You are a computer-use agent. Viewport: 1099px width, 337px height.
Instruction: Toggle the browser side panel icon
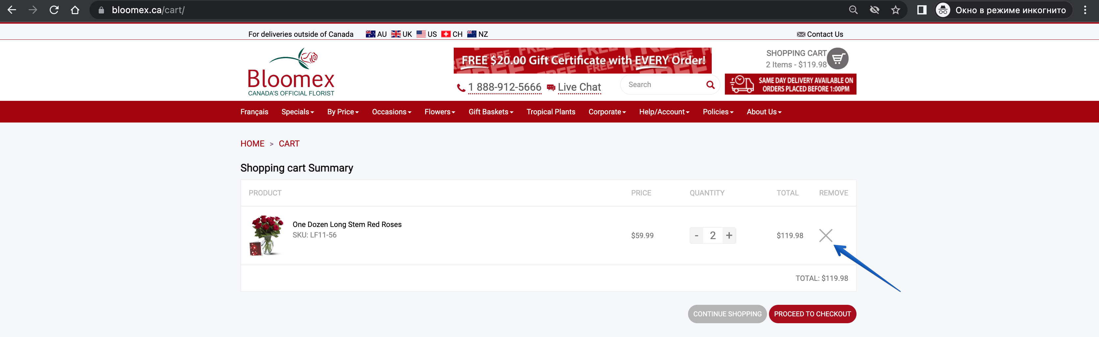pyautogui.click(x=922, y=10)
